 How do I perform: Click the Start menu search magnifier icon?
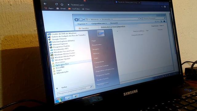pos(91,87)
